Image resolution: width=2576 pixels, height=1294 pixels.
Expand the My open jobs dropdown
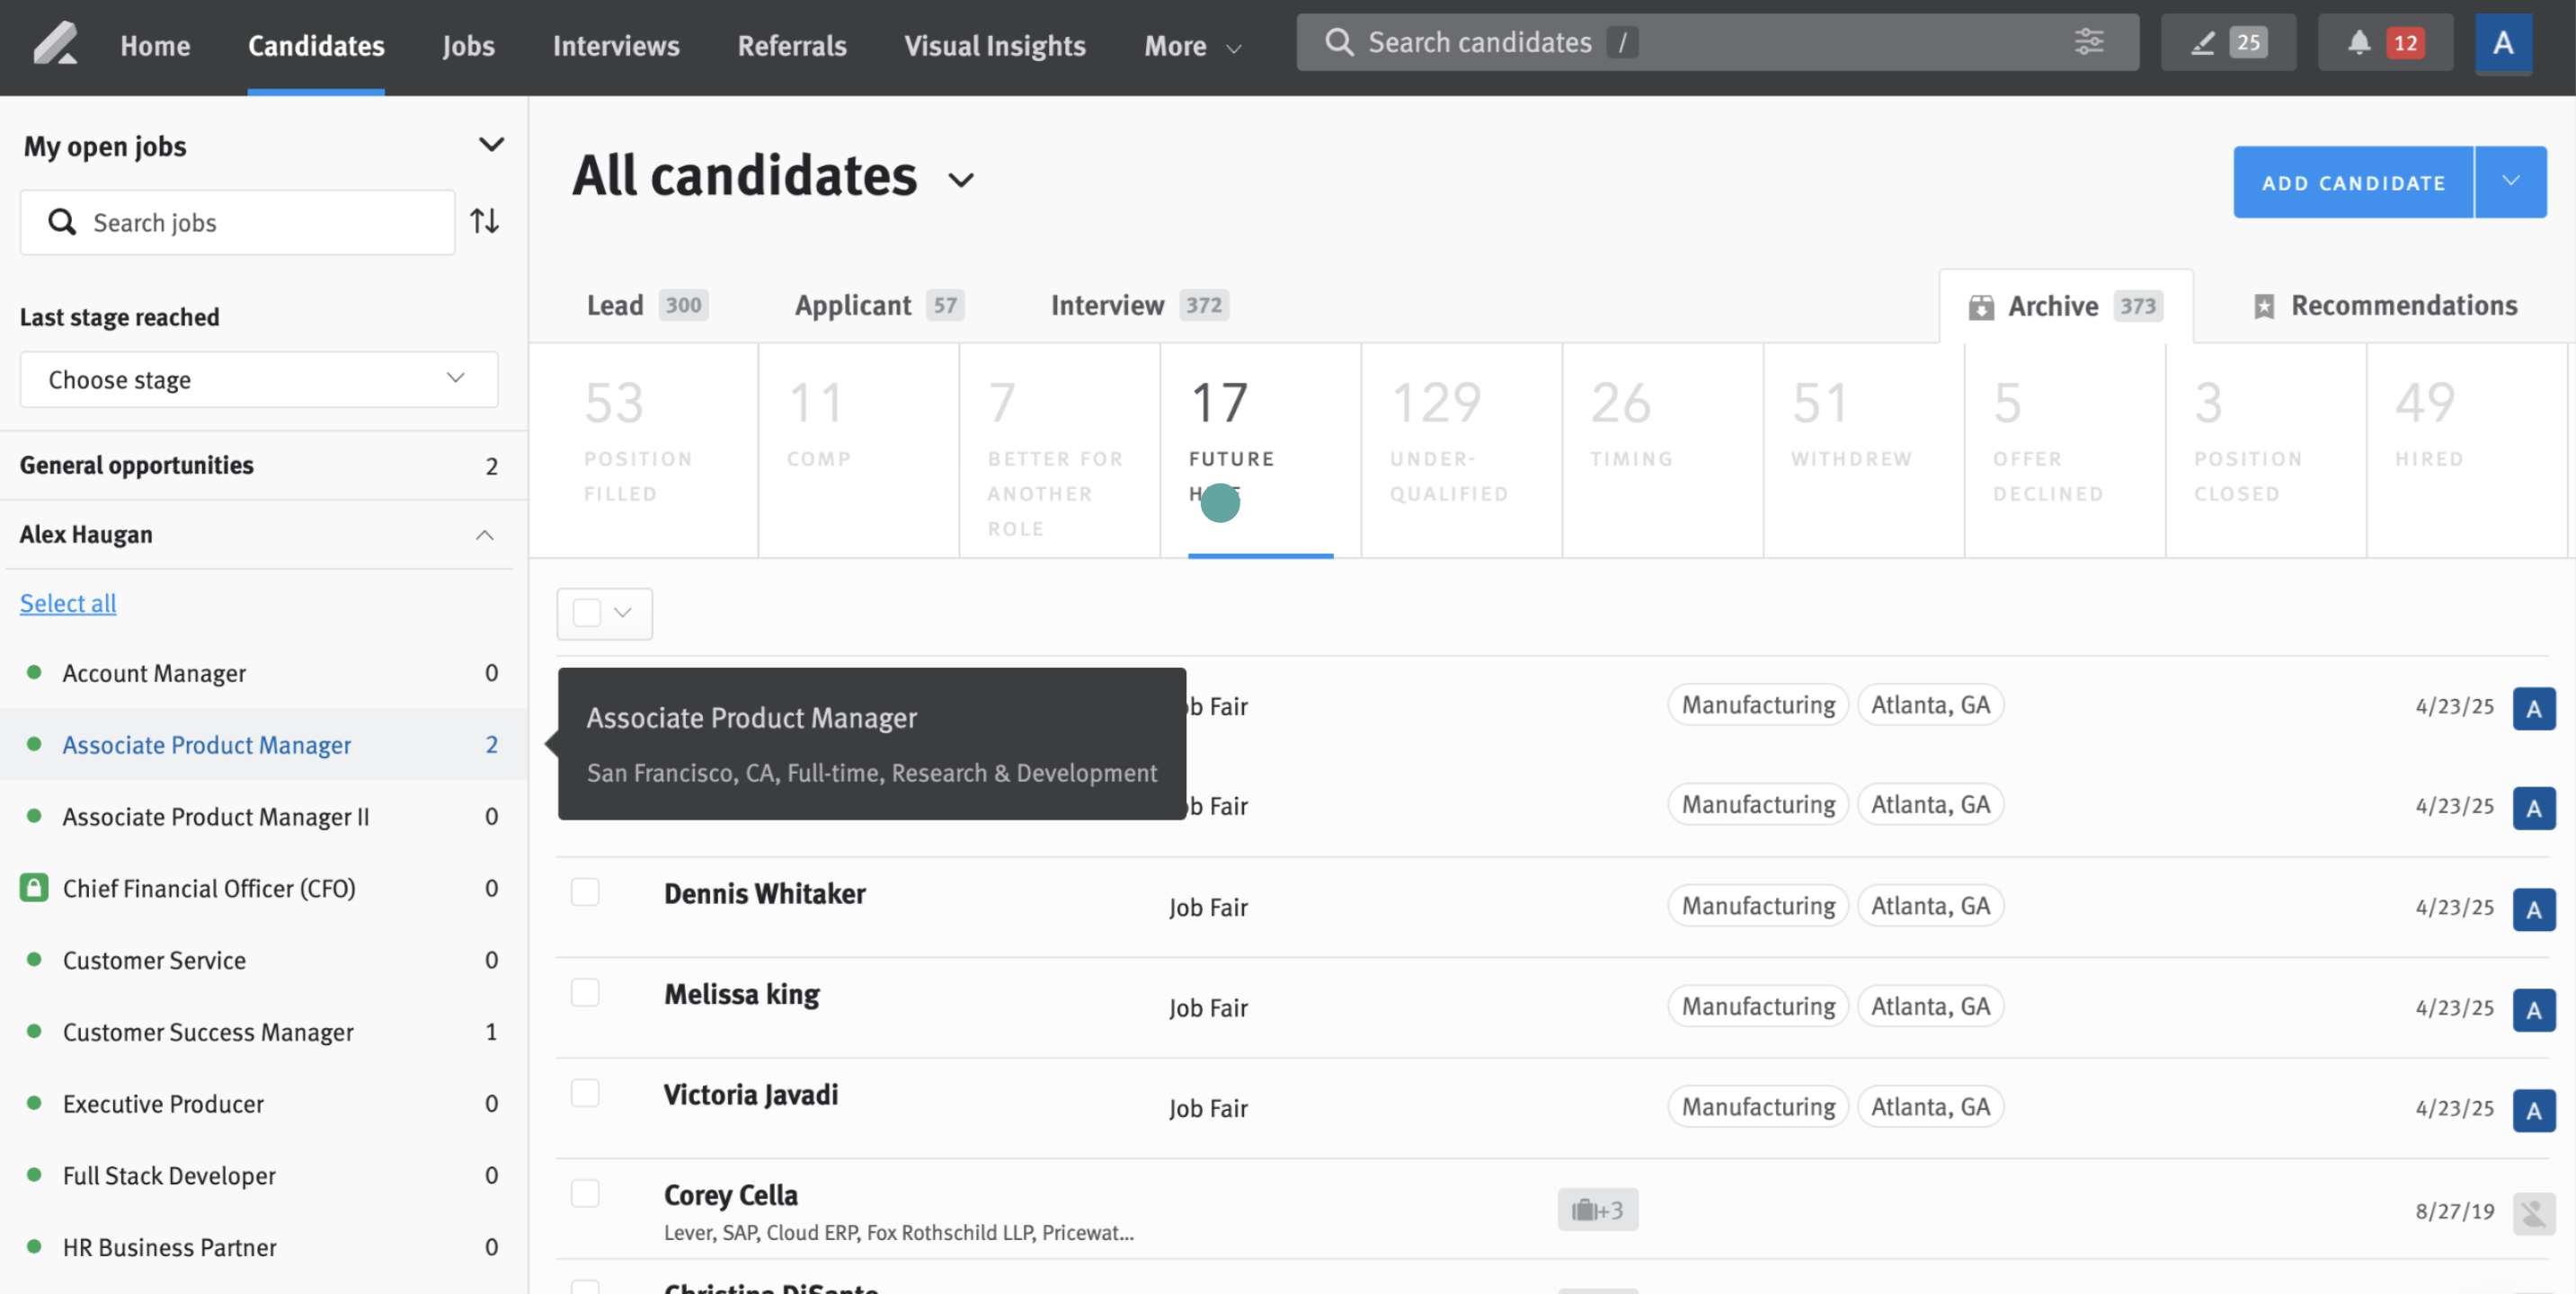coord(491,145)
